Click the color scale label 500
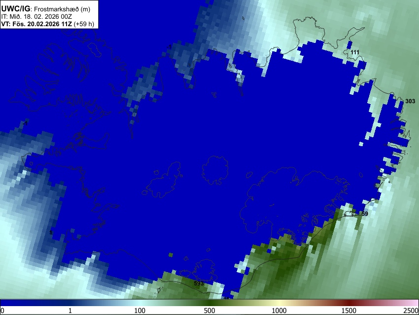The image size is (419, 315). (x=209, y=311)
